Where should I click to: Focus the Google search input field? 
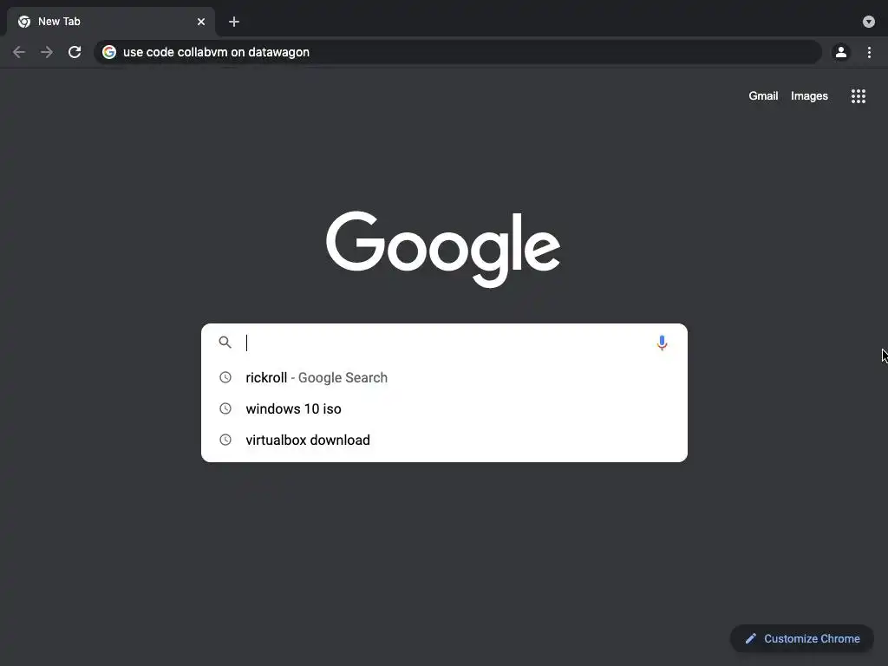445,343
